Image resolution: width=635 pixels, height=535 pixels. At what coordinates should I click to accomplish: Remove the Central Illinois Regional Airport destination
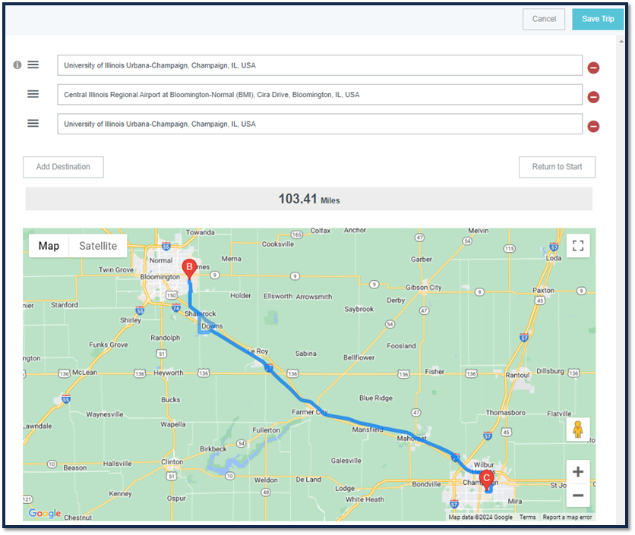[x=593, y=97]
